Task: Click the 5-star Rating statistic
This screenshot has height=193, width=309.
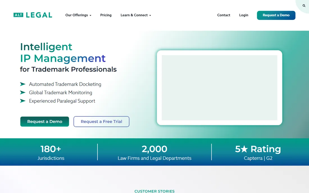Action: [x=258, y=149]
